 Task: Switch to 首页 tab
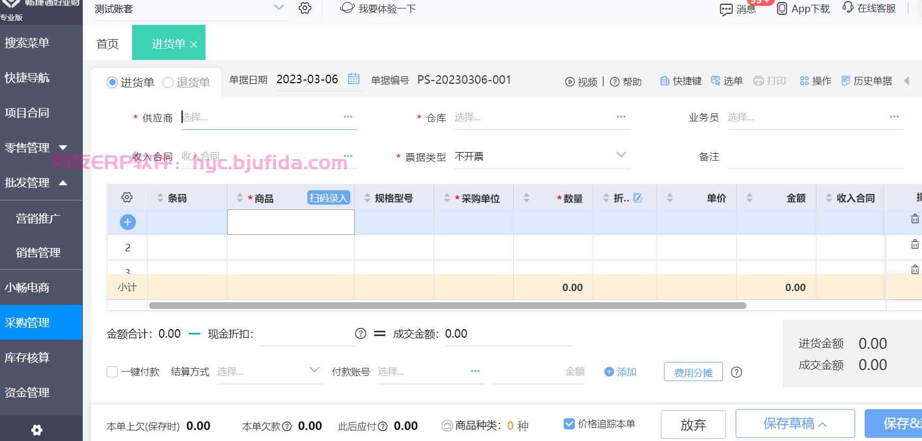[x=108, y=43]
